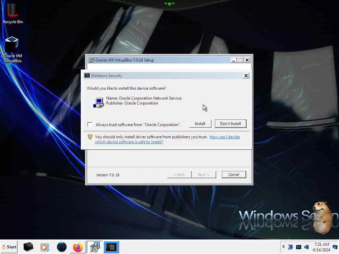This screenshot has height=254, width=339.
Task: Cancel the VirtualBox setup wizard
Action: tap(234, 175)
